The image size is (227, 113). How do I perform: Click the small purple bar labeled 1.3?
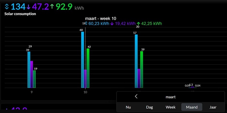click(x=193, y=87)
